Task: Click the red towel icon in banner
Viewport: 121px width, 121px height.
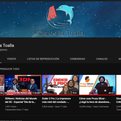Action: coord(52,13)
